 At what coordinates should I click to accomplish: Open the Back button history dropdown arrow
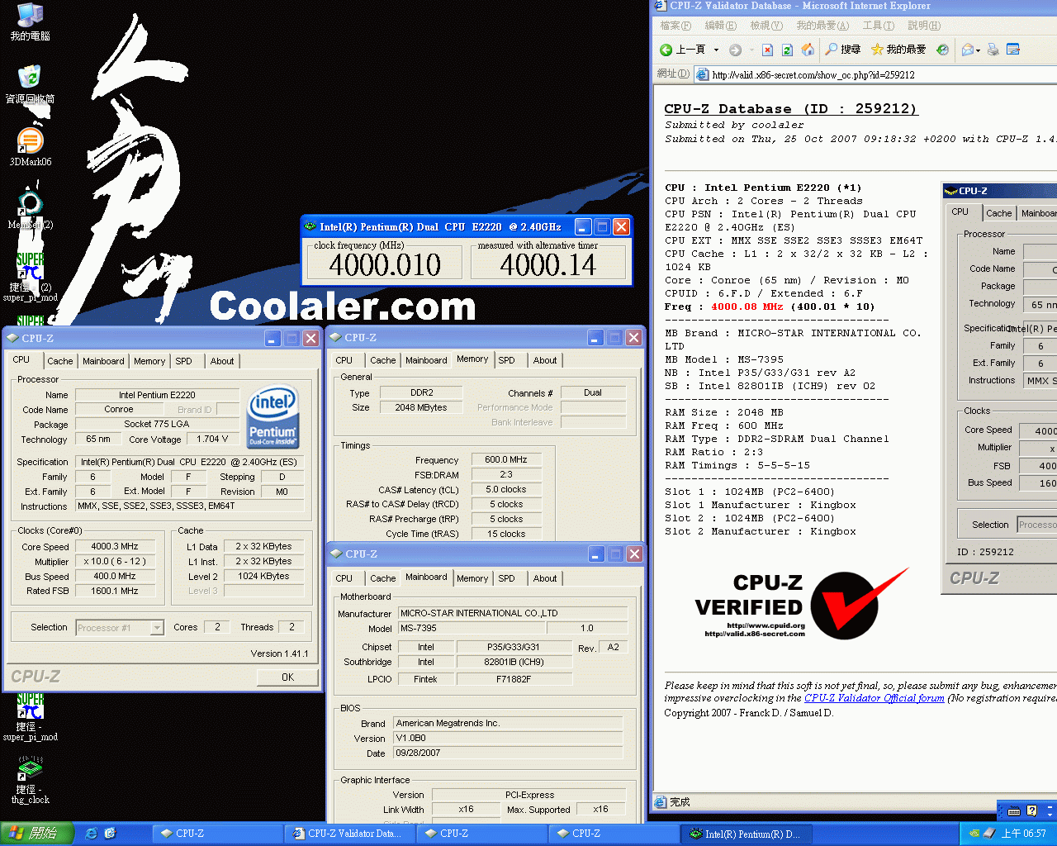716,50
